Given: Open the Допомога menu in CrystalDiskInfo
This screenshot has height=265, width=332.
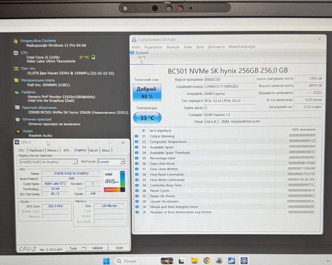Looking at the screenshot, I should click(216, 46).
